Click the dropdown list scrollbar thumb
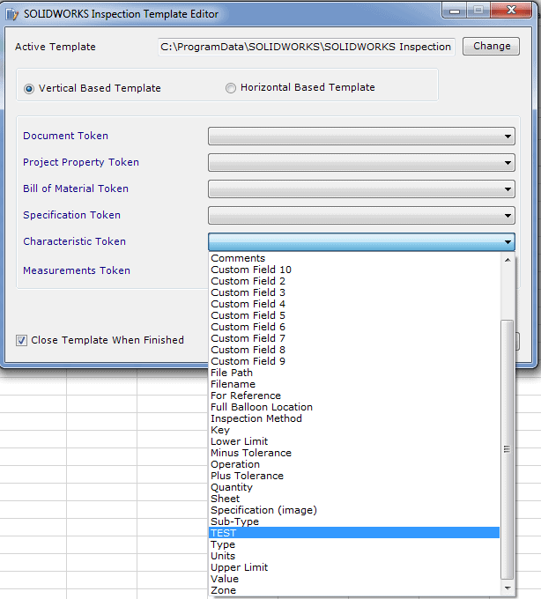Image resolution: width=541 pixels, height=599 pixels. pyautogui.click(x=507, y=449)
